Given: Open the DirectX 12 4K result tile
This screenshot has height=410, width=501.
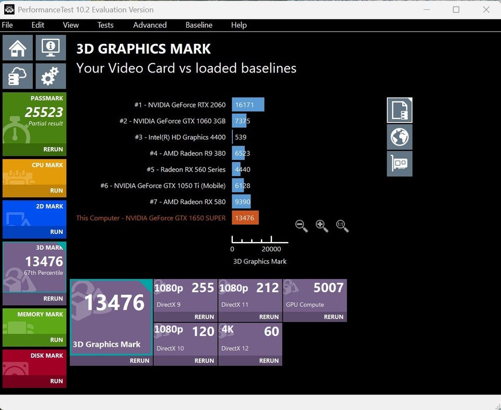Looking at the screenshot, I should [x=250, y=340].
